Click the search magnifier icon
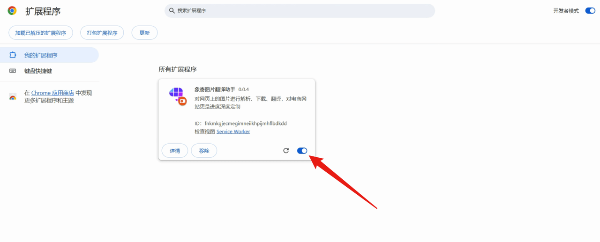Image resolution: width=600 pixels, height=242 pixels. pos(172,11)
